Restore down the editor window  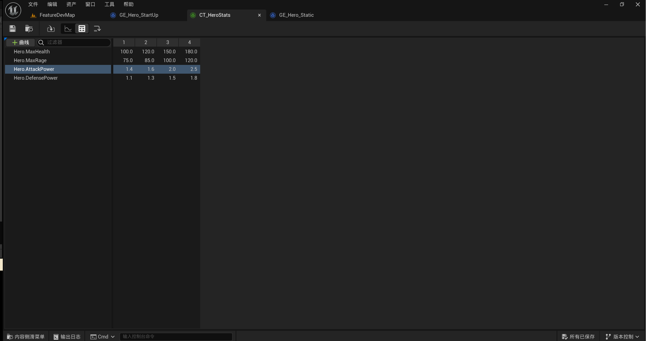(x=622, y=5)
